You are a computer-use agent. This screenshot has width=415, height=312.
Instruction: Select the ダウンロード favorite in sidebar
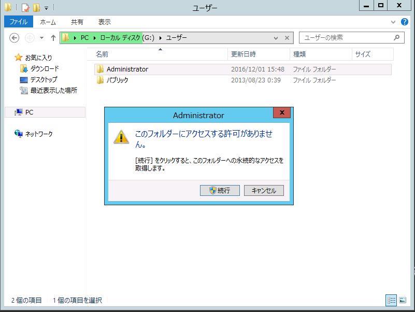point(44,68)
